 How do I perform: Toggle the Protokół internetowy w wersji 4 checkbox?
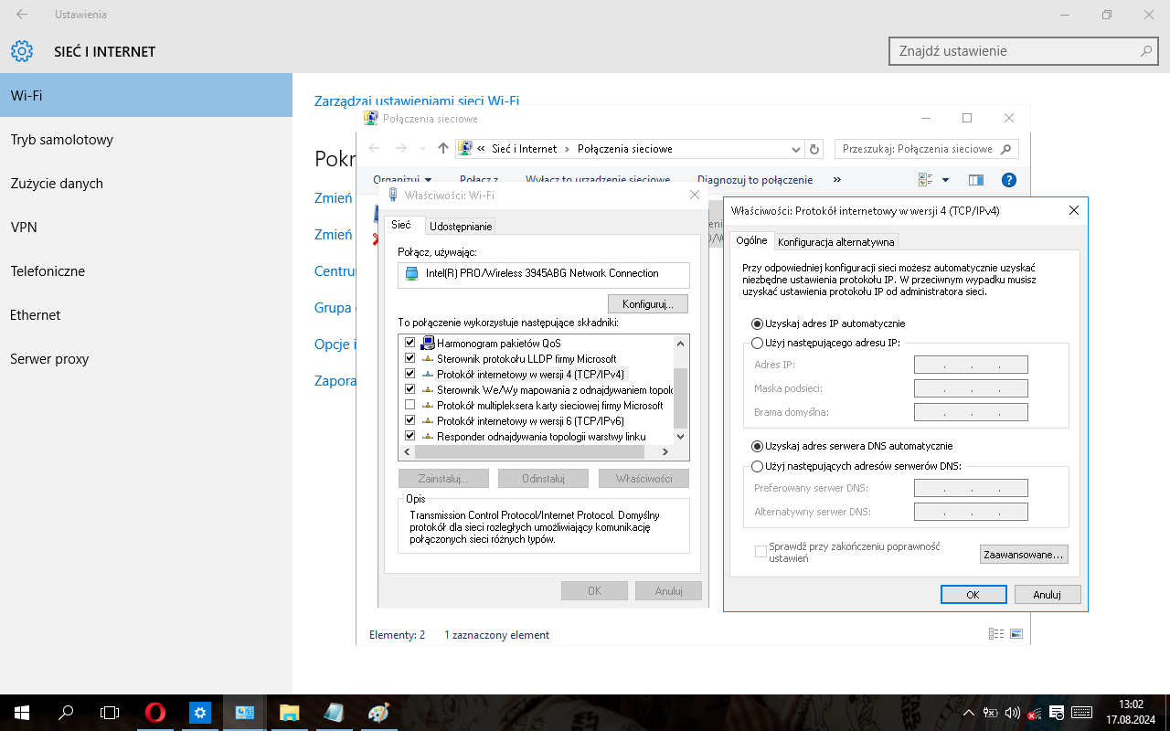coord(409,375)
